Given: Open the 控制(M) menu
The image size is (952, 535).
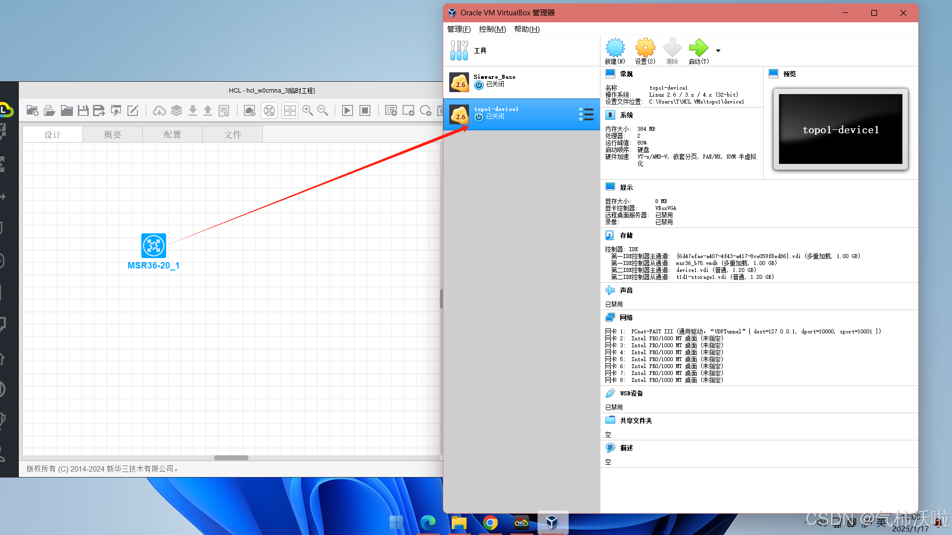Looking at the screenshot, I should 492,29.
